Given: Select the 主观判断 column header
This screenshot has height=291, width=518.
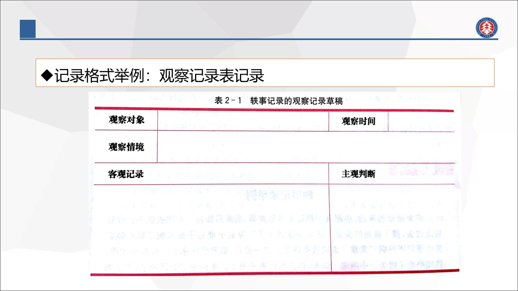Looking at the screenshot, I should click(x=358, y=174).
